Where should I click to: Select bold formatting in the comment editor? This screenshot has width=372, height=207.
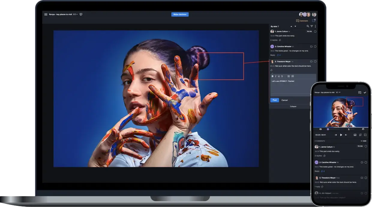point(272,76)
